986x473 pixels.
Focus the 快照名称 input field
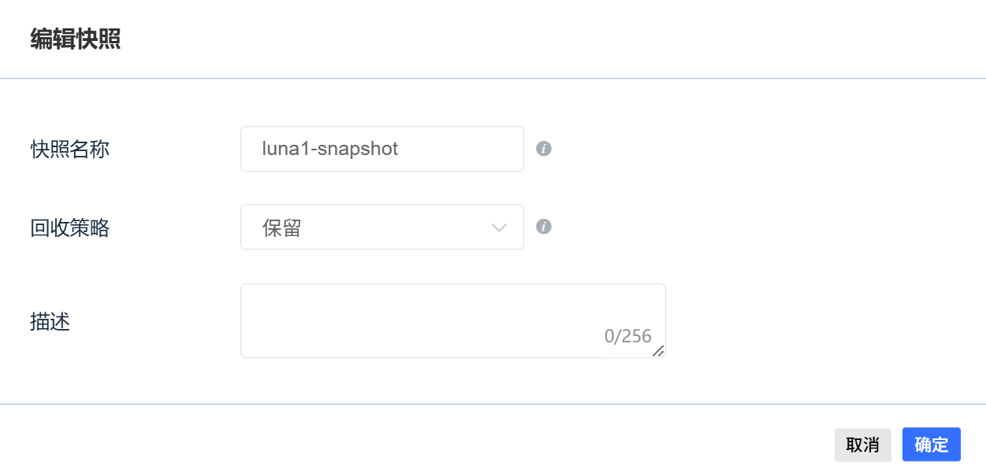coord(382,149)
